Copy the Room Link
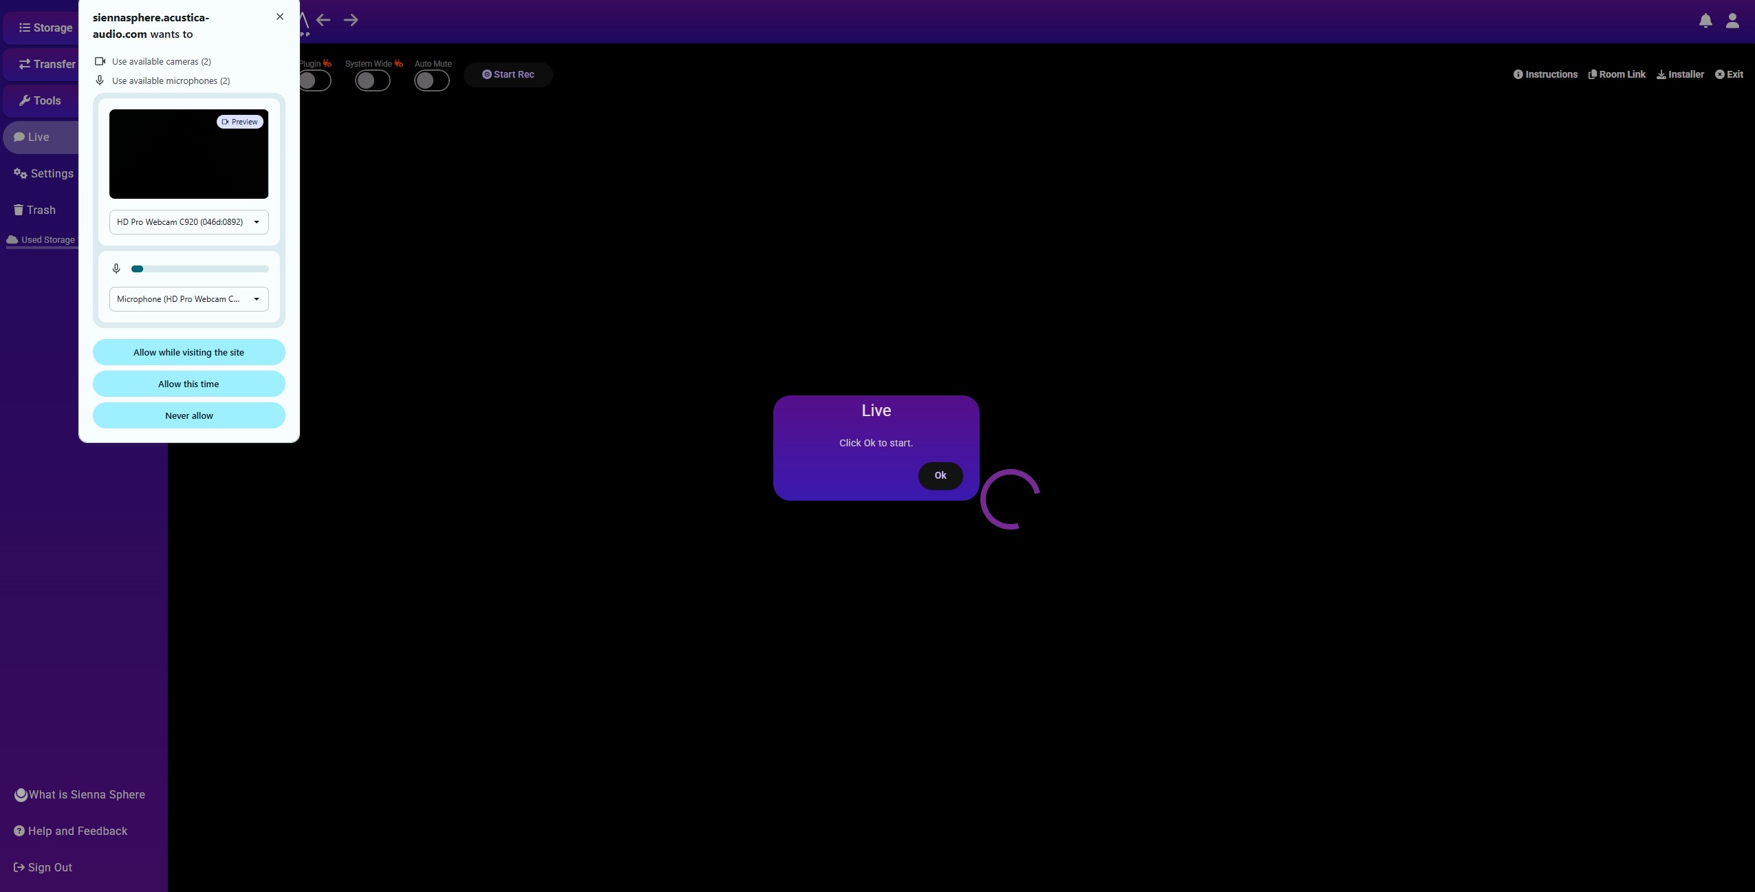The image size is (1755, 892). pyautogui.click(x=1617, y=74)
